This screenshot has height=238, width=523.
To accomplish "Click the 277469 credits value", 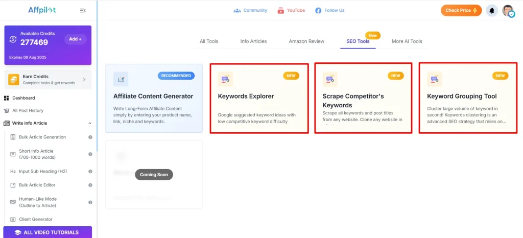I will click(x=34, y=42).
